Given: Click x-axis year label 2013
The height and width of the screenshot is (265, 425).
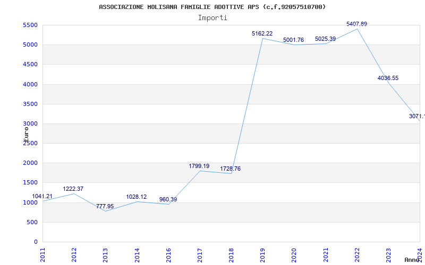Looking at the screenshot, I should (x=105, y=255).
